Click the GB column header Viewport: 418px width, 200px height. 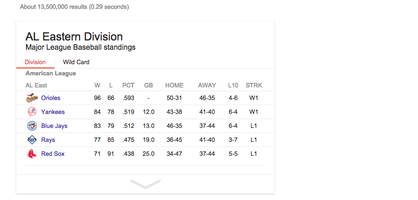pos(149,86)
